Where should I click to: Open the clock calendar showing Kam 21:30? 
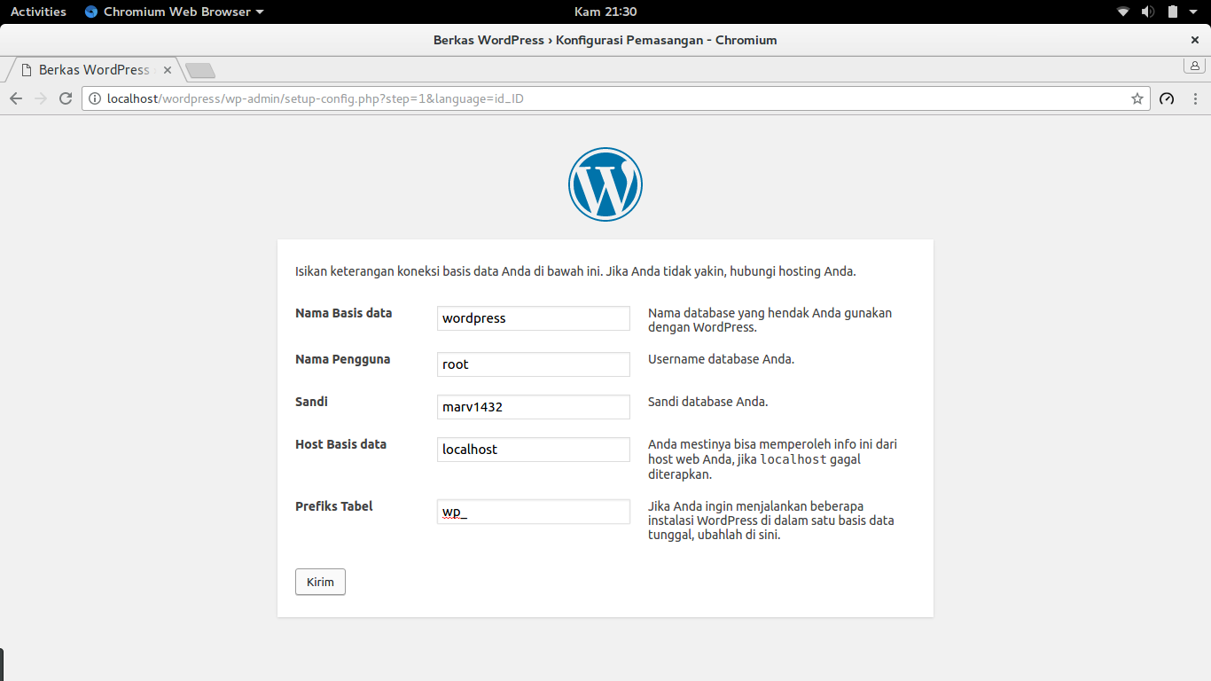605,12
